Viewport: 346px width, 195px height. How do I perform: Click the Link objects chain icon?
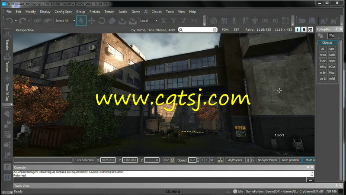coord(38,21)
